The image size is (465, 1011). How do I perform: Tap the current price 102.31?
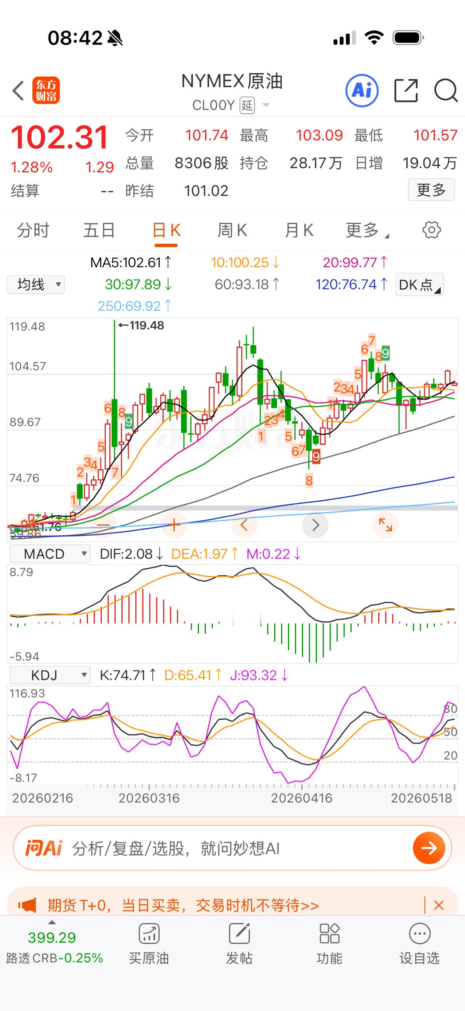60,138
